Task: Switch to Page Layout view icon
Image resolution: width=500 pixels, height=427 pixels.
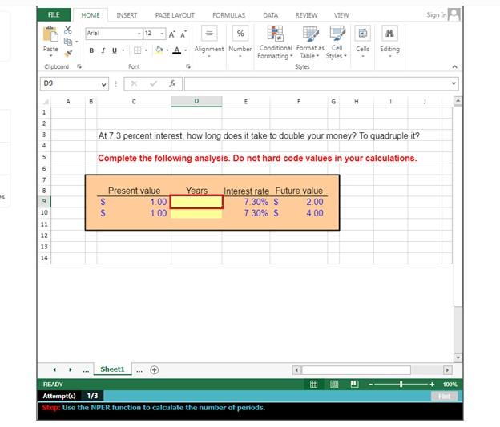Action: (x=334, y=385)
